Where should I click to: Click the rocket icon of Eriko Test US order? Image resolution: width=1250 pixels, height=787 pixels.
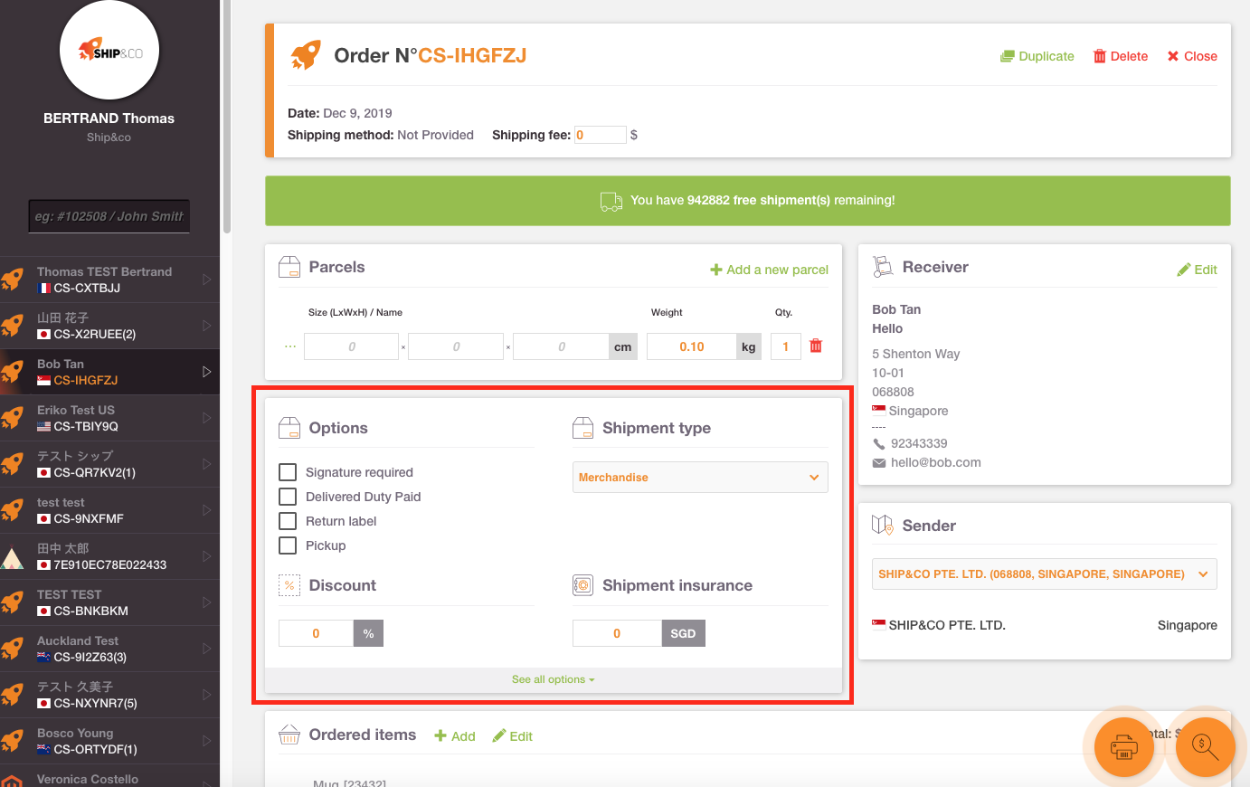[x=13, y=418]
